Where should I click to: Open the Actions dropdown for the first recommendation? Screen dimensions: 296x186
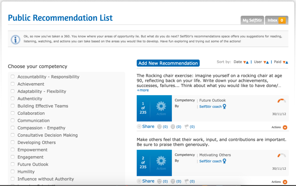coord(285,127)
